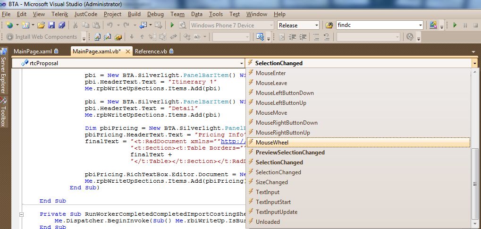
Task: Click the Increase Indent icon
Action: click(303, 37)
